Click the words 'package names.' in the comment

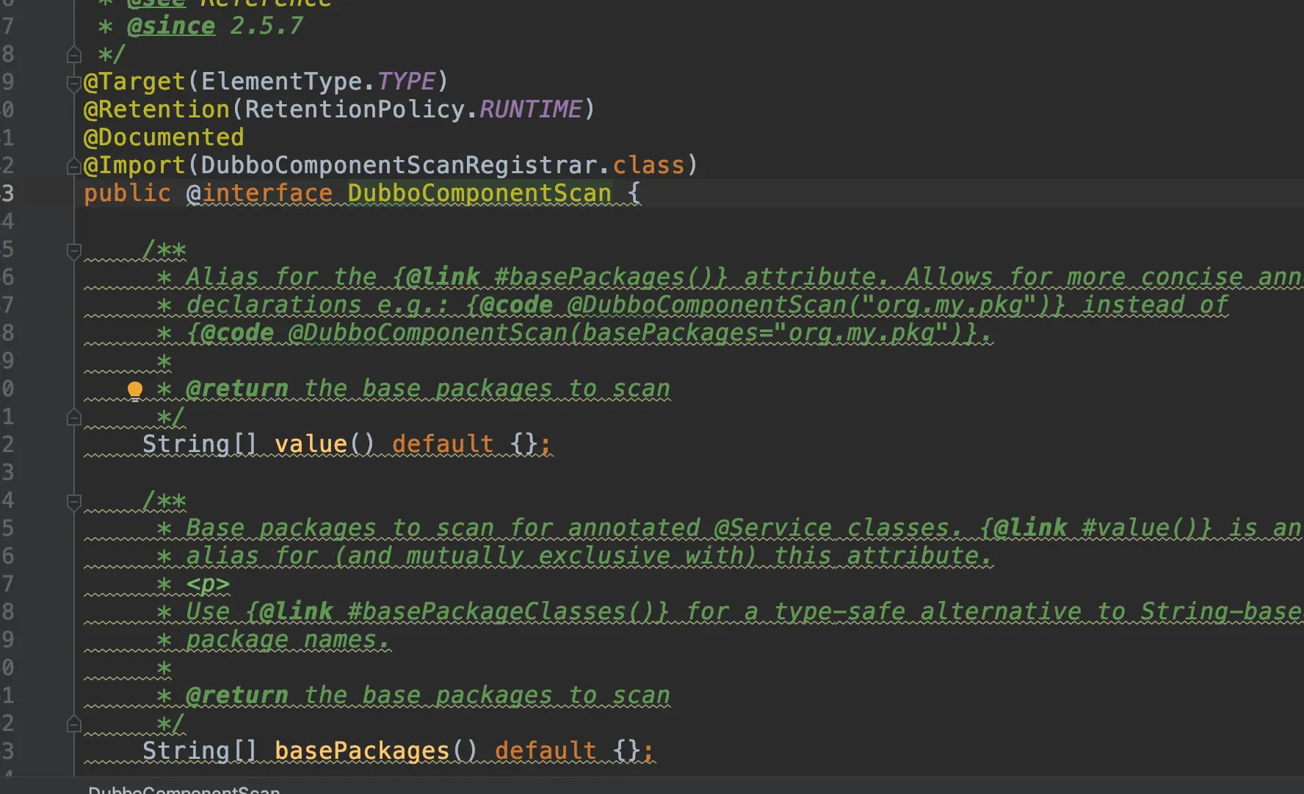coord(289,639)
